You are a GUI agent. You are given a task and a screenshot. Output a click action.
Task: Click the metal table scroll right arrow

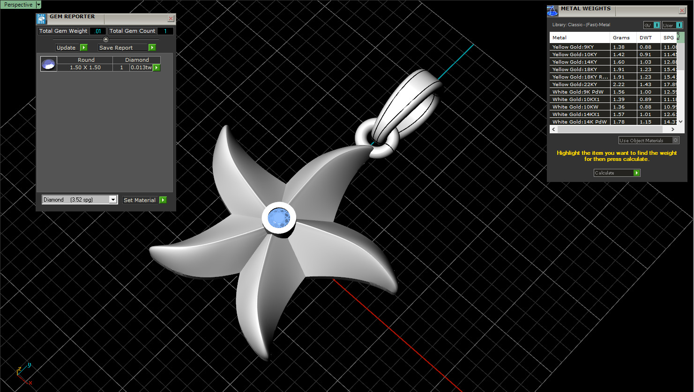[x=673, y=129]
